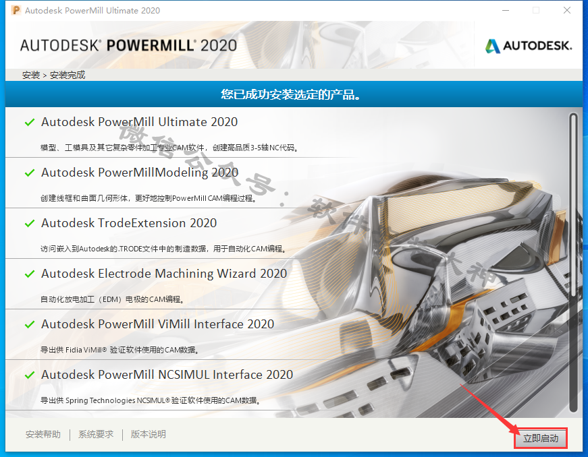The width and height of the screenshot is (588, 457).
Task: Open the 系统要求 link
Action: [x=96, y=434]
